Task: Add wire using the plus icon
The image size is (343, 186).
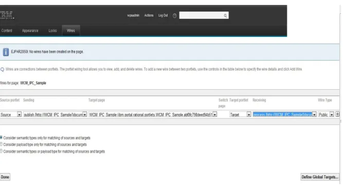Action: 337,114
